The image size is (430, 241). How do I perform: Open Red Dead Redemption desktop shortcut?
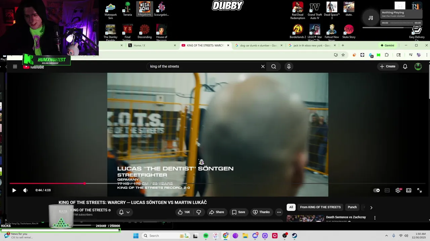pyautogui.click(x=298, y=11)
